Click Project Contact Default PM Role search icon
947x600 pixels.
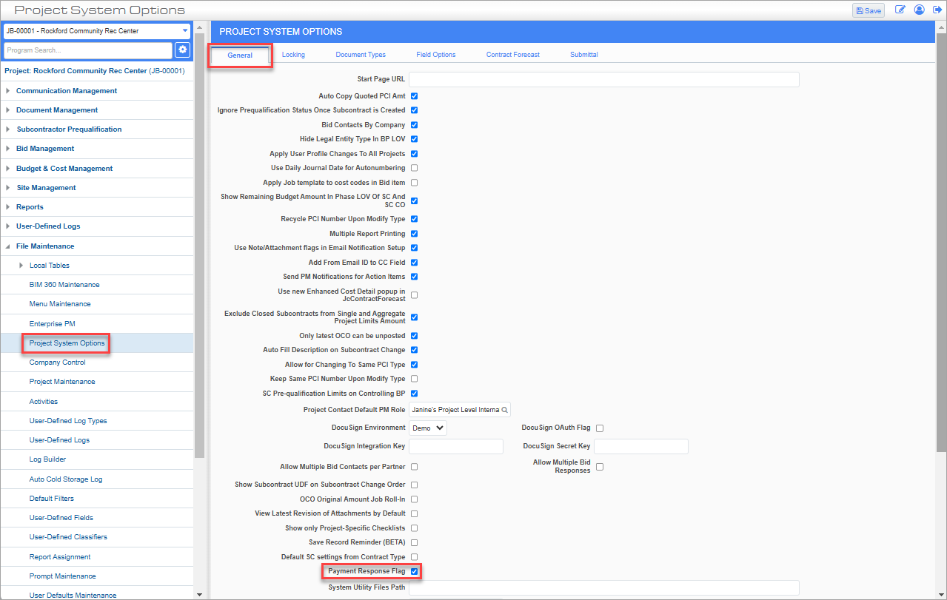click(x=505, y=409)
